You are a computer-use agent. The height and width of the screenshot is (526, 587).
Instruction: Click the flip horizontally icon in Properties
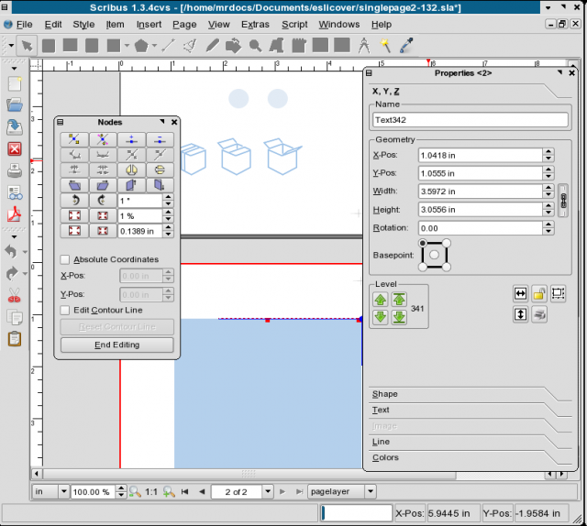coord(521,293)
